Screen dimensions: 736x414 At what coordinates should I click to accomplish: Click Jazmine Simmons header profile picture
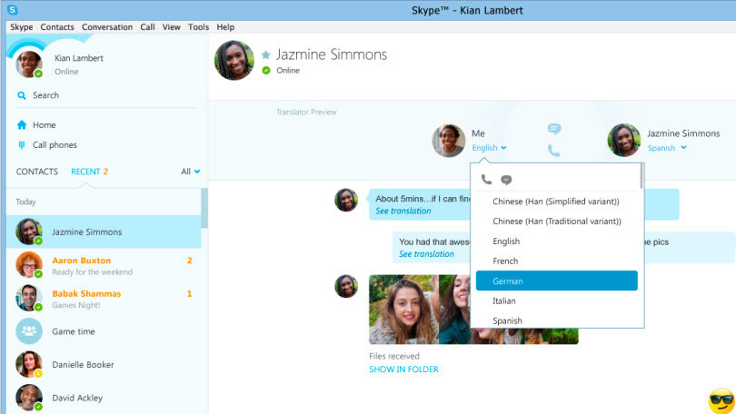234,60
